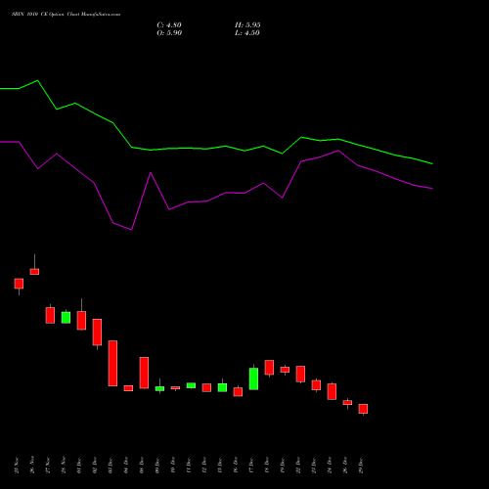Image resolution: width=489 pixels, height=489 pixels.
Task: Click the red candlestick for 12 Dec
Action: [x=206, y=387]
